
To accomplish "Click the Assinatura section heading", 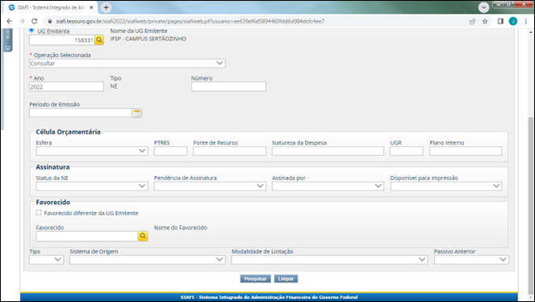I will (x=52, y=167).
